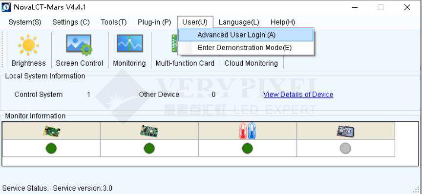This screenshot has width=422, height=194.
Task: Click the gray status dot under monitoring card
Action: (x=346, y=148)
